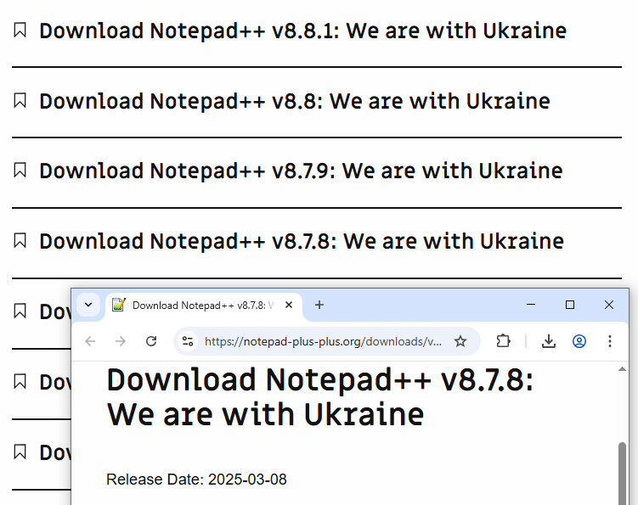Reload the Notepad++ download page
Screen dimensions: 638x505
(151, 341)
